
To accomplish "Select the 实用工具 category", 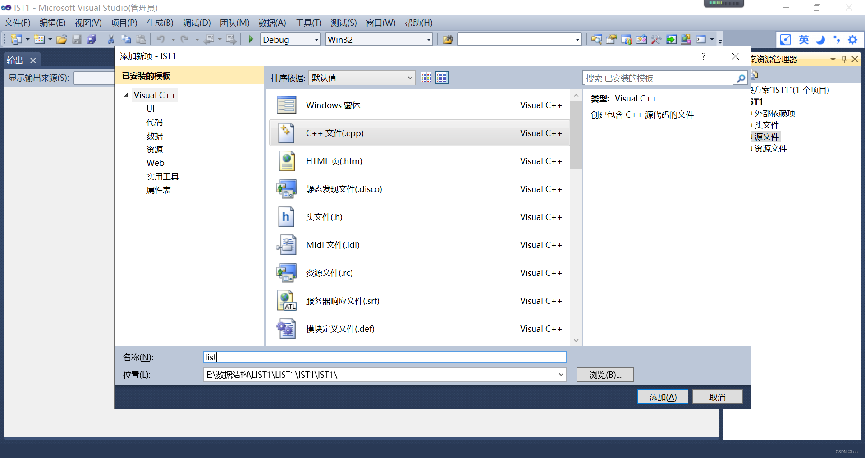I will (x=162, y=177).
